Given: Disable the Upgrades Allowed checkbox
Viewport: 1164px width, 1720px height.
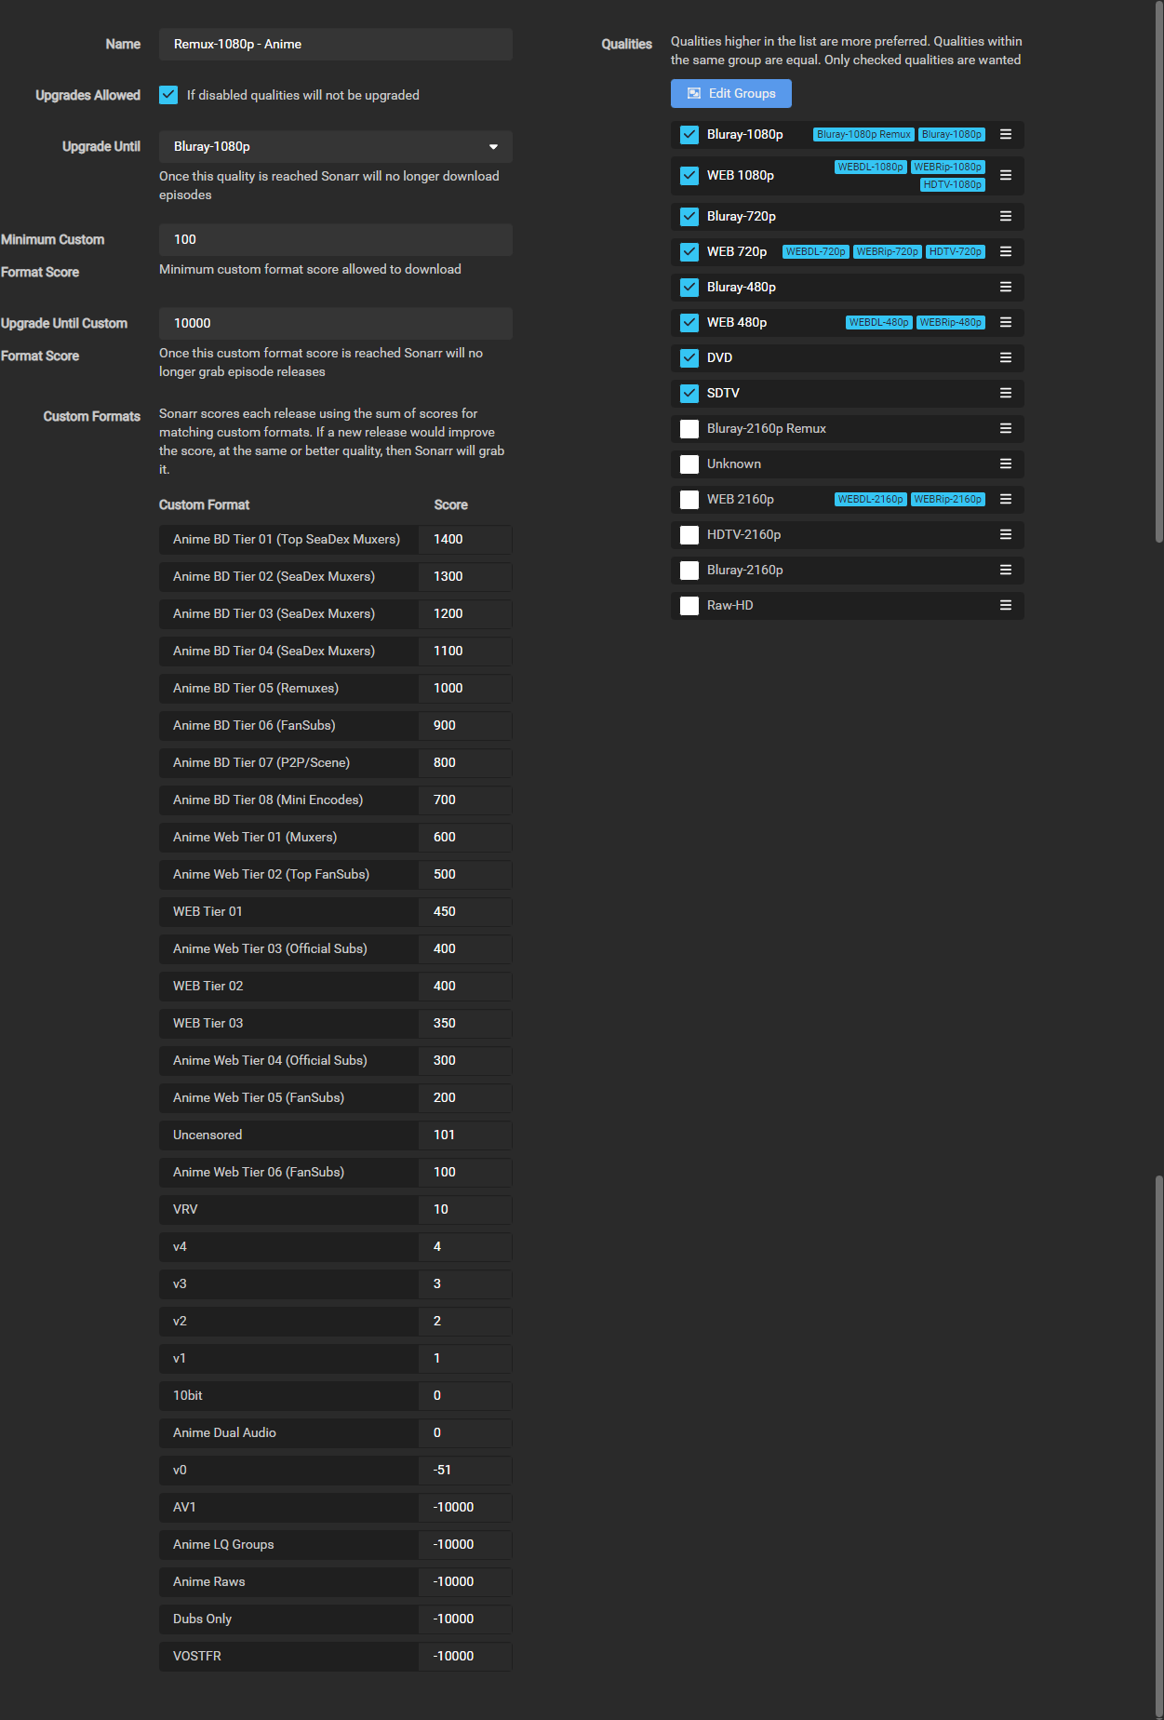Looking at the screenshot, I should click(168, 95).
